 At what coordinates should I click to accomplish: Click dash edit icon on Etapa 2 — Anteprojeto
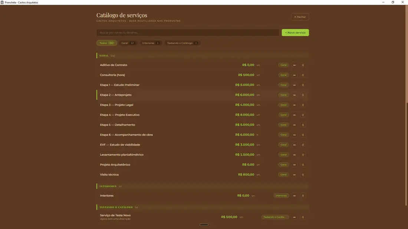pyautogui.click(x=294, y=95)
